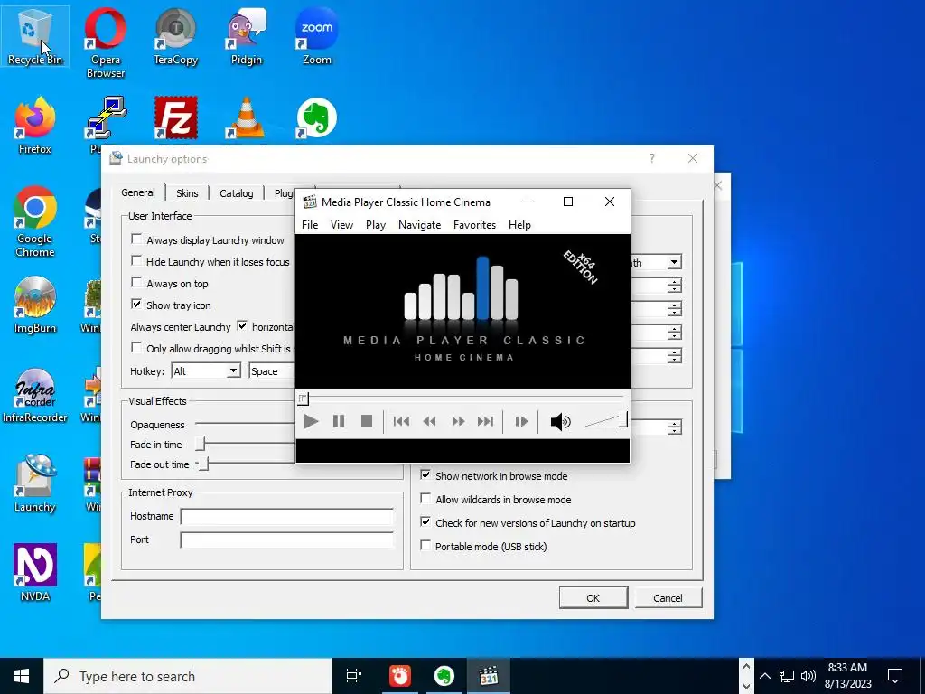Click the rewind (decrease speed) button
This screenshot has width=925, height=694.
pyautogui.click(x=429, y=421)
